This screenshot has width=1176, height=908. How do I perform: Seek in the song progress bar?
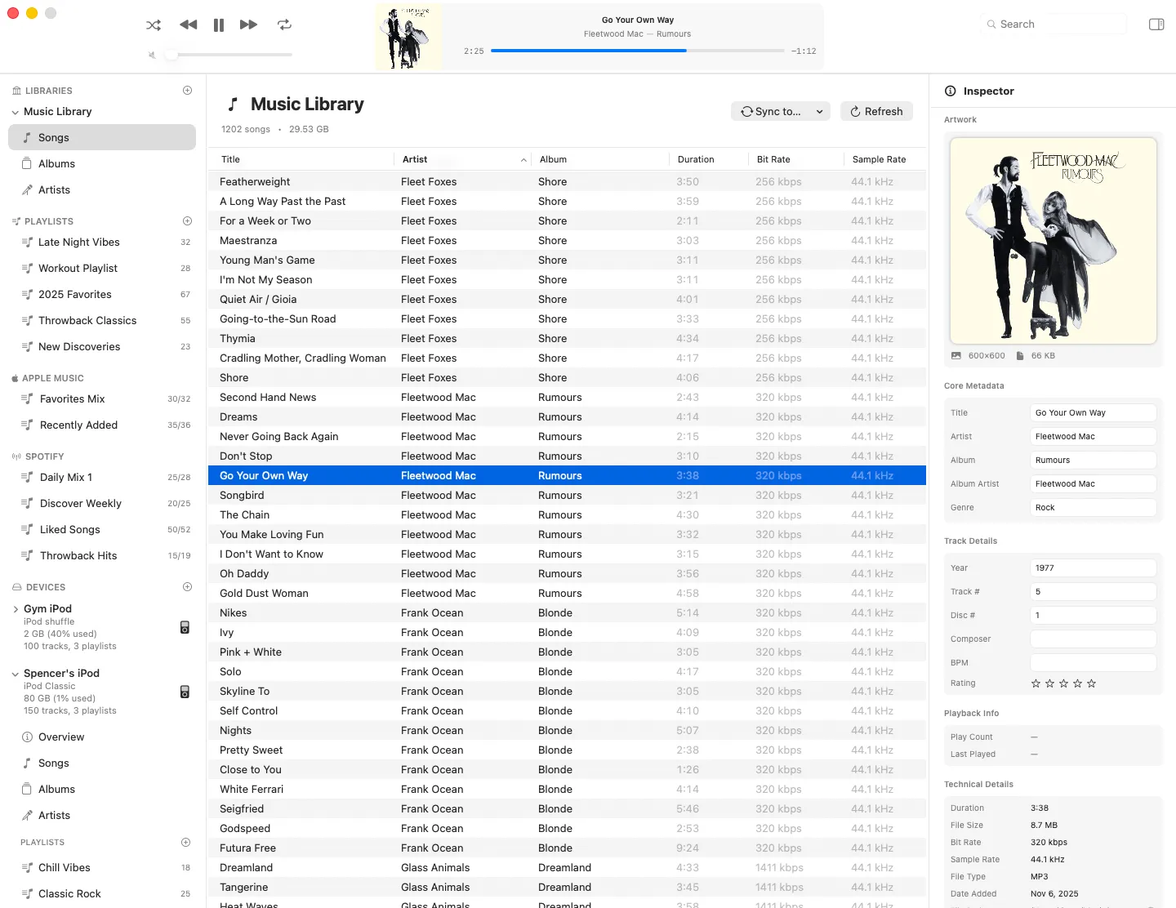pyautogui.click(x=638, y=51)
